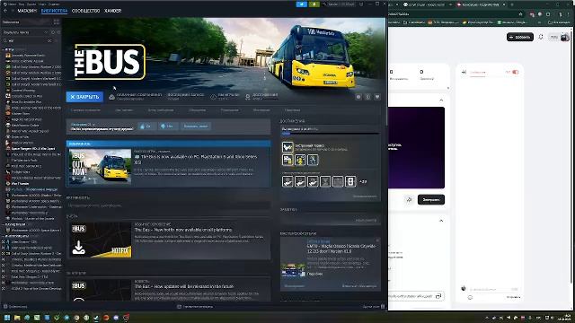575x323 pixels.
Task: Open the МАГАЗИН tab in Steam
Action: click(x=27, y=11)
